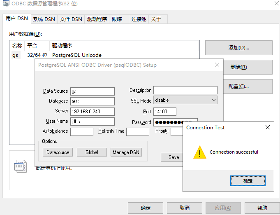Save the PostgreSQL driver setup
This screenshot has height=215, width=280.
click(x=174, y=157)
